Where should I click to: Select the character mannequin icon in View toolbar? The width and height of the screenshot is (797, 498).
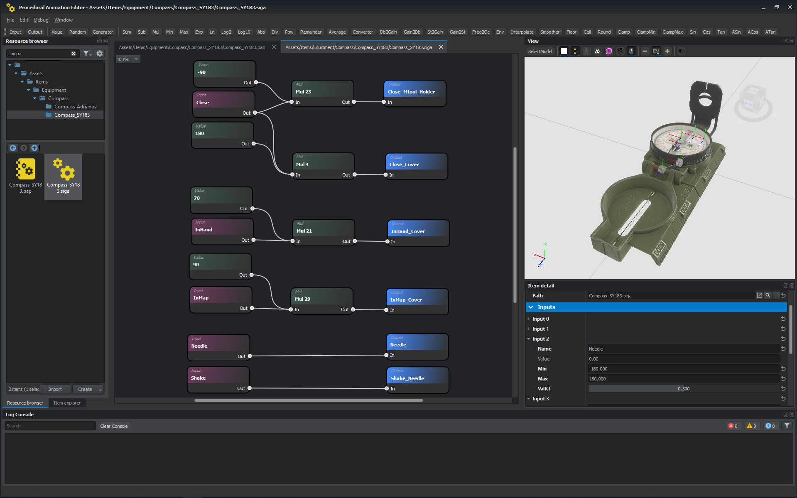point(586,51)
